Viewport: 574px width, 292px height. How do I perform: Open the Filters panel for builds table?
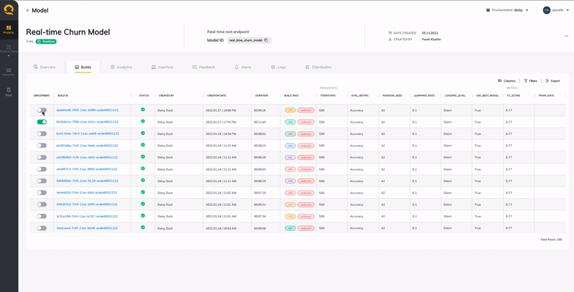pos(530,81)
